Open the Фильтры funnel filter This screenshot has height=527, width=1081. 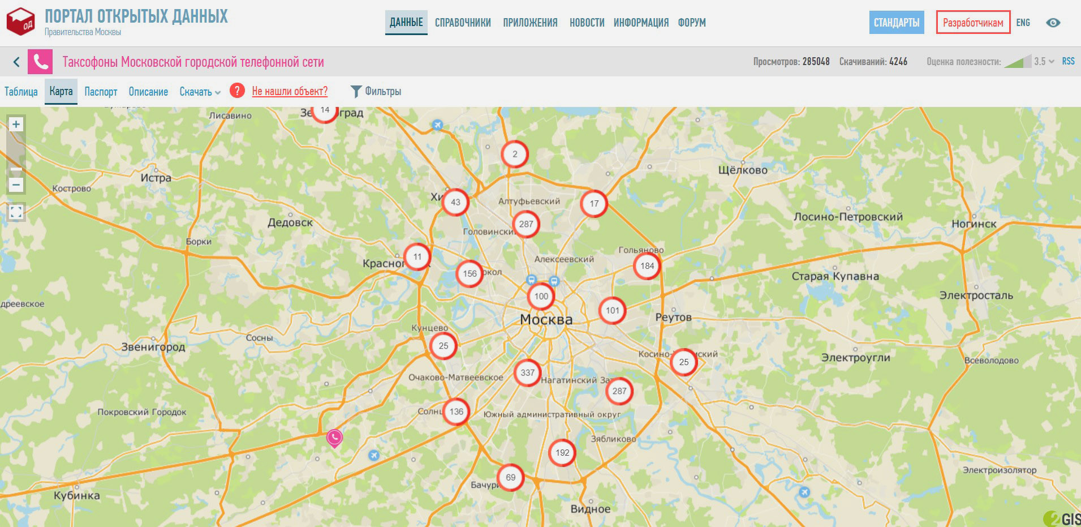click(376, 91)
